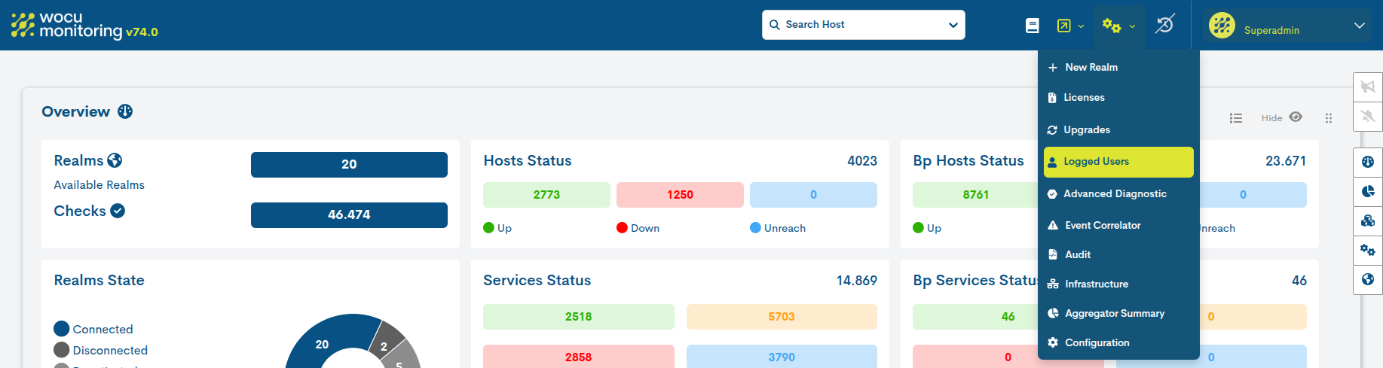Viewport: 1383px width, 368px height.
Task: Click the plus icon of New Realm
Action: 1053,68
